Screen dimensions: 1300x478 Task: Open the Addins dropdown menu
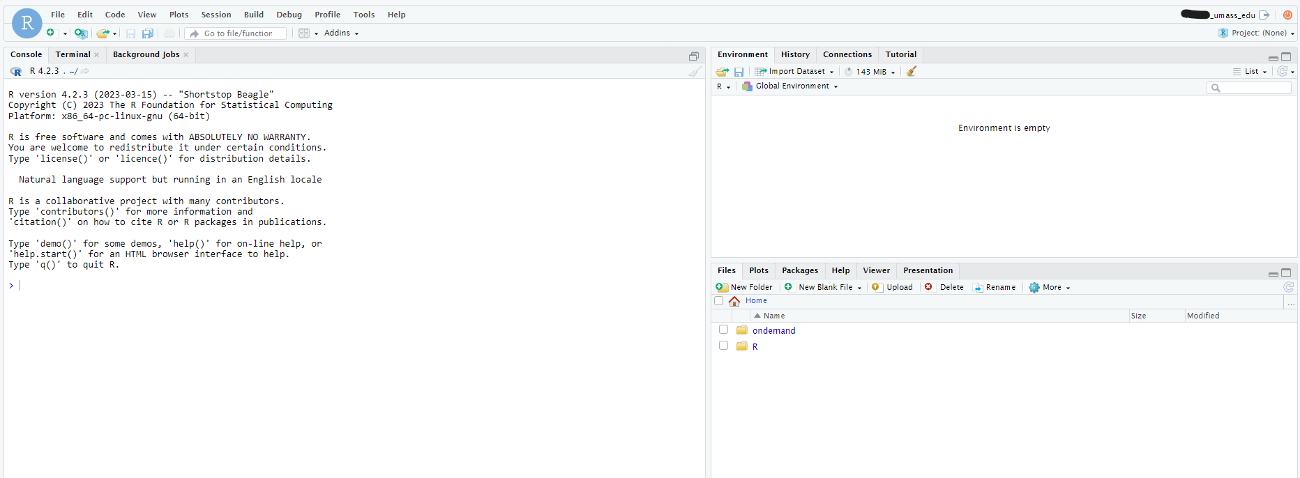(x=340, y=33)
